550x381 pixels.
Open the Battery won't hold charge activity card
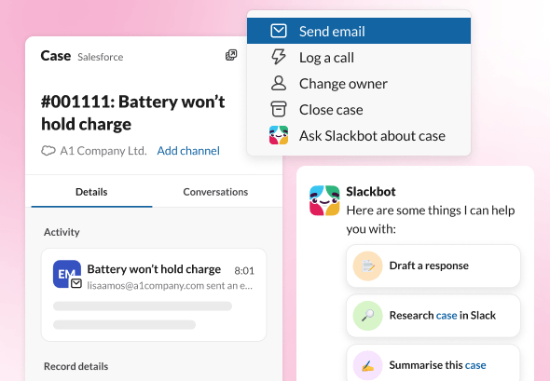(154, 294)
